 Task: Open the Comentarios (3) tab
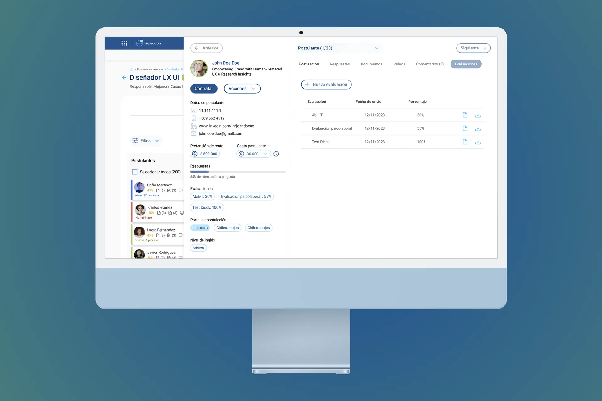click(x=430, y=64)
